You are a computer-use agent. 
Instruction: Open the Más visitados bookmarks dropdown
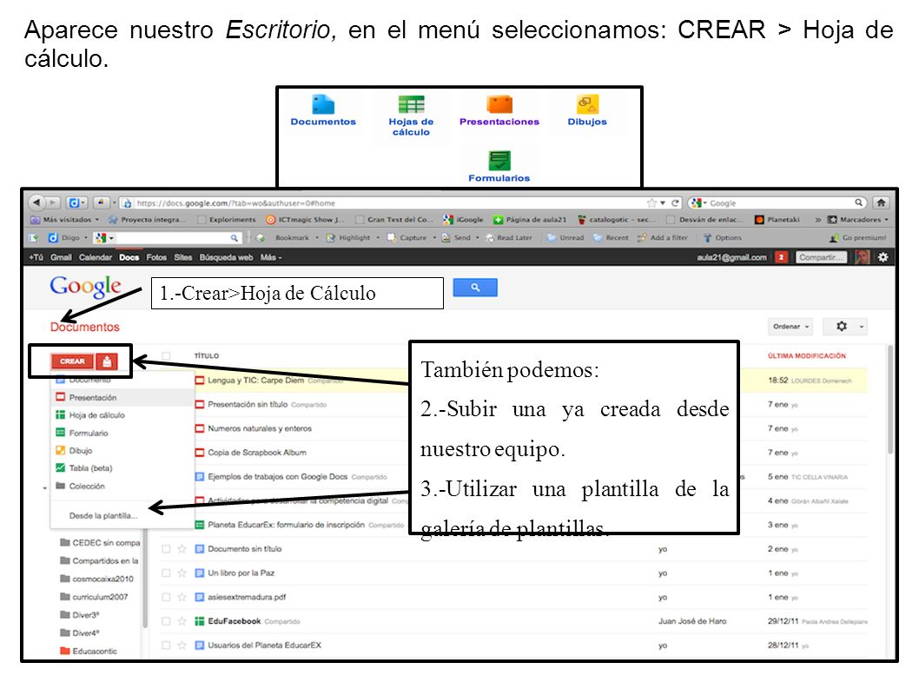tap(64, 219)
